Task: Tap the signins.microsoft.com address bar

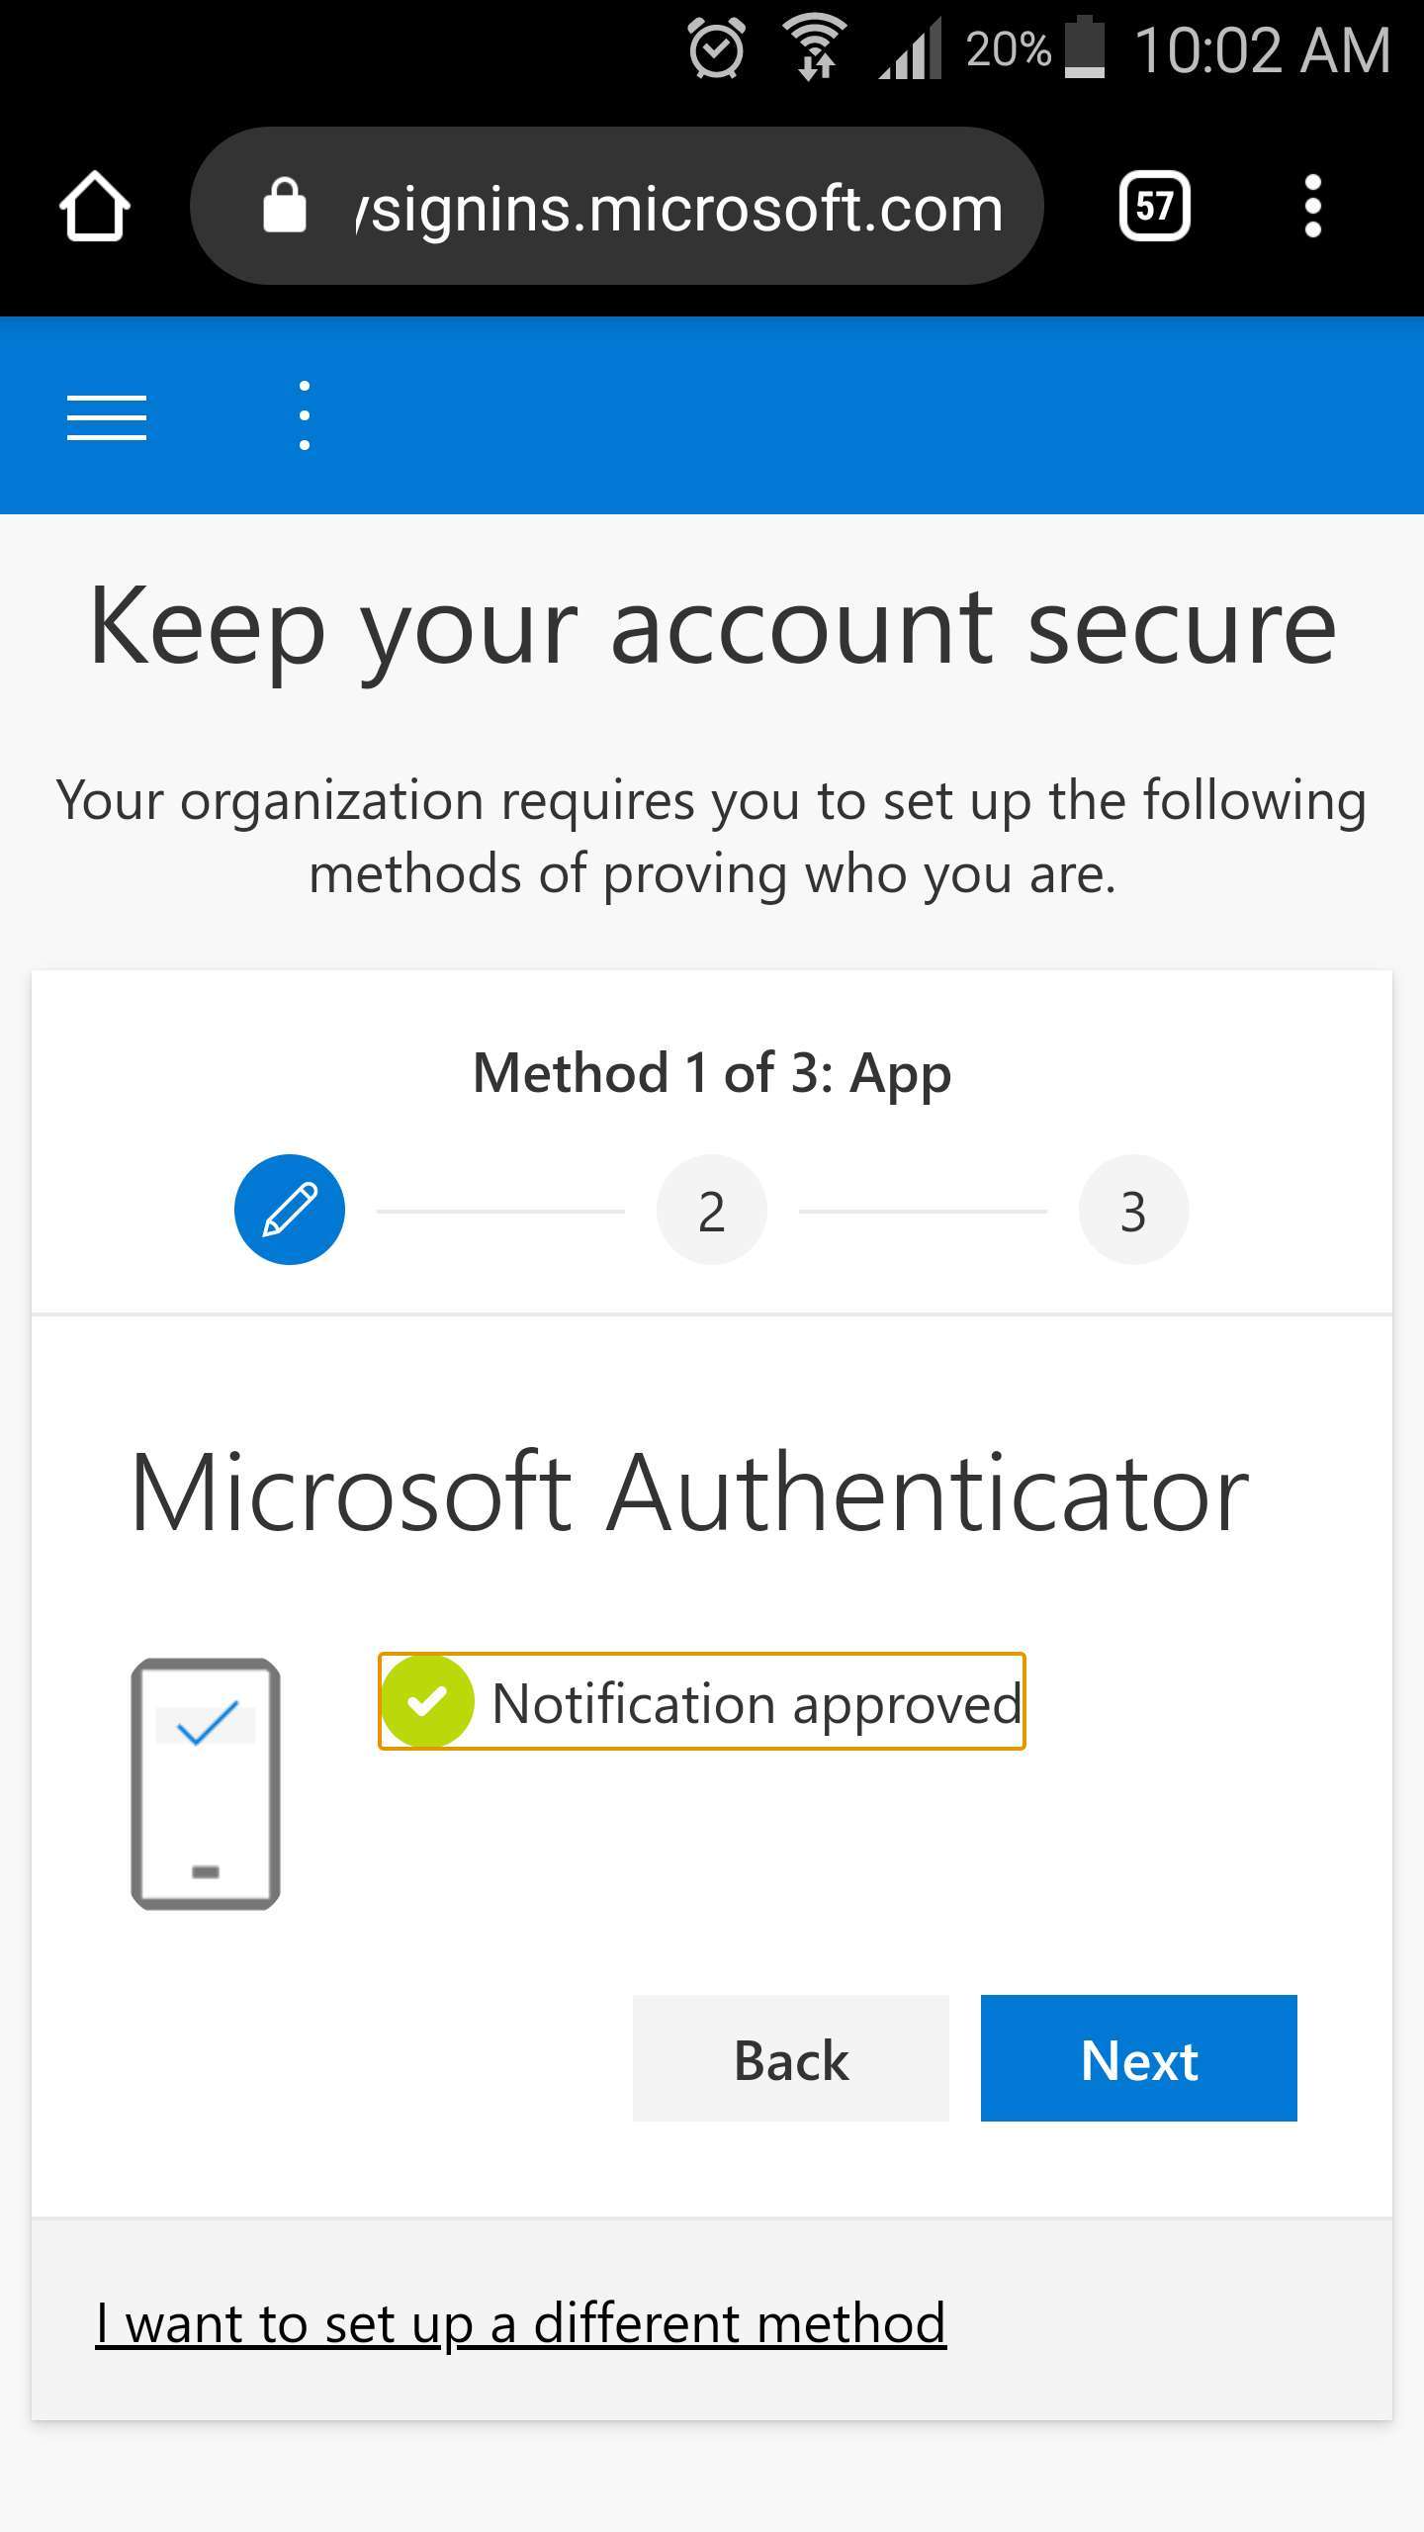Action: 617,206
